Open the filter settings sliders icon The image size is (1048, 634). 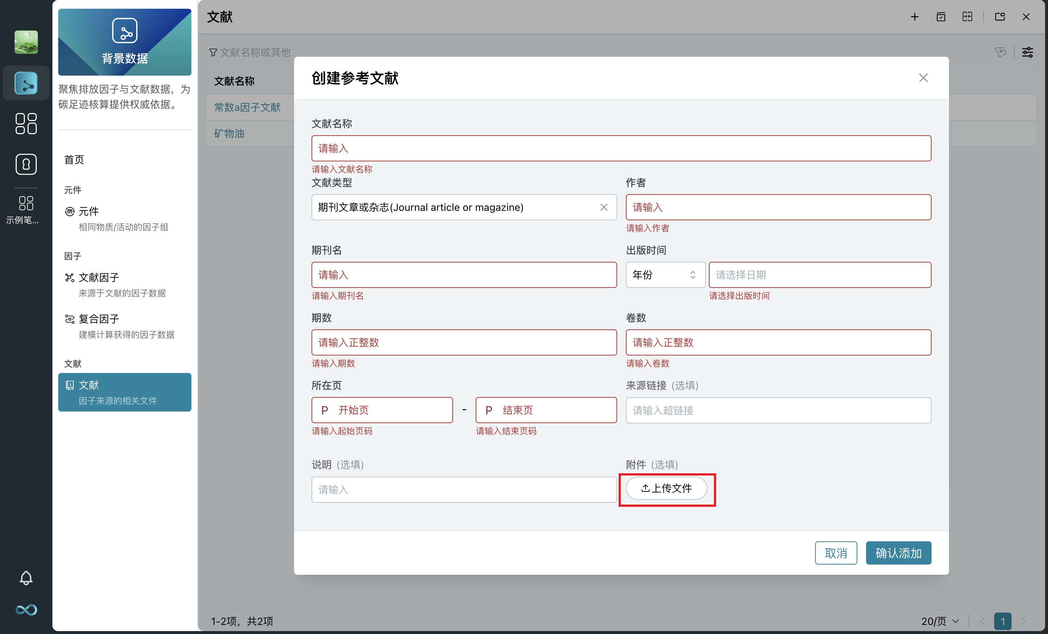pyautogui.click(x=1028, y=52)
